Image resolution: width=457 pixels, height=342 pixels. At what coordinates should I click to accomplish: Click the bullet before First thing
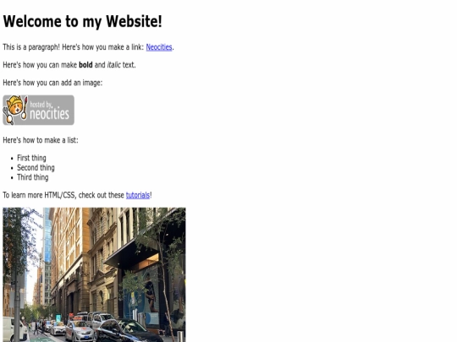click(12, 159)
